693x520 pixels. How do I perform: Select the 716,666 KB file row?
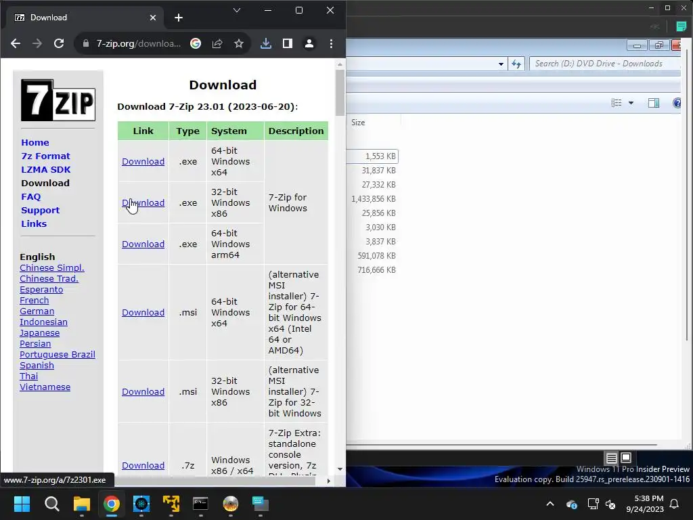pyautogui.click(x=373, y=269)
